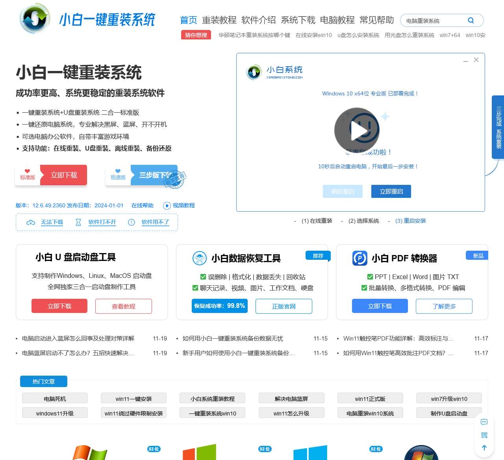504x460 pixels.
Task: Click the red 猜你想搜 label
Action: 196,35
